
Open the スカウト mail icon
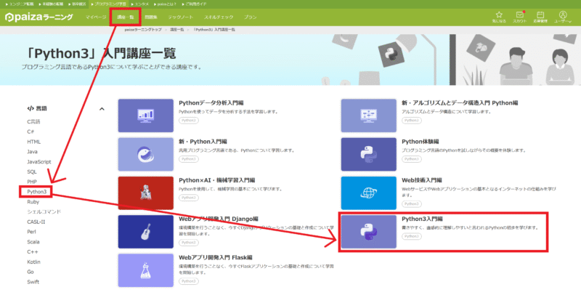point(519,17)
